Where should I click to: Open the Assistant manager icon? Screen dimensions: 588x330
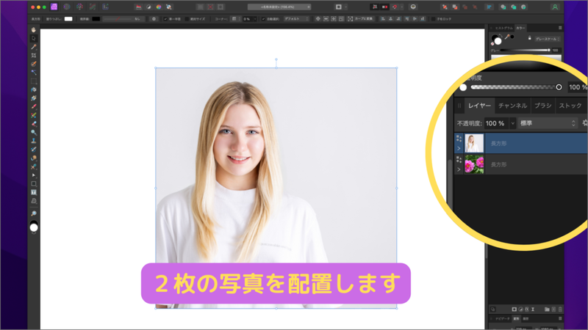tap(413, 7)
